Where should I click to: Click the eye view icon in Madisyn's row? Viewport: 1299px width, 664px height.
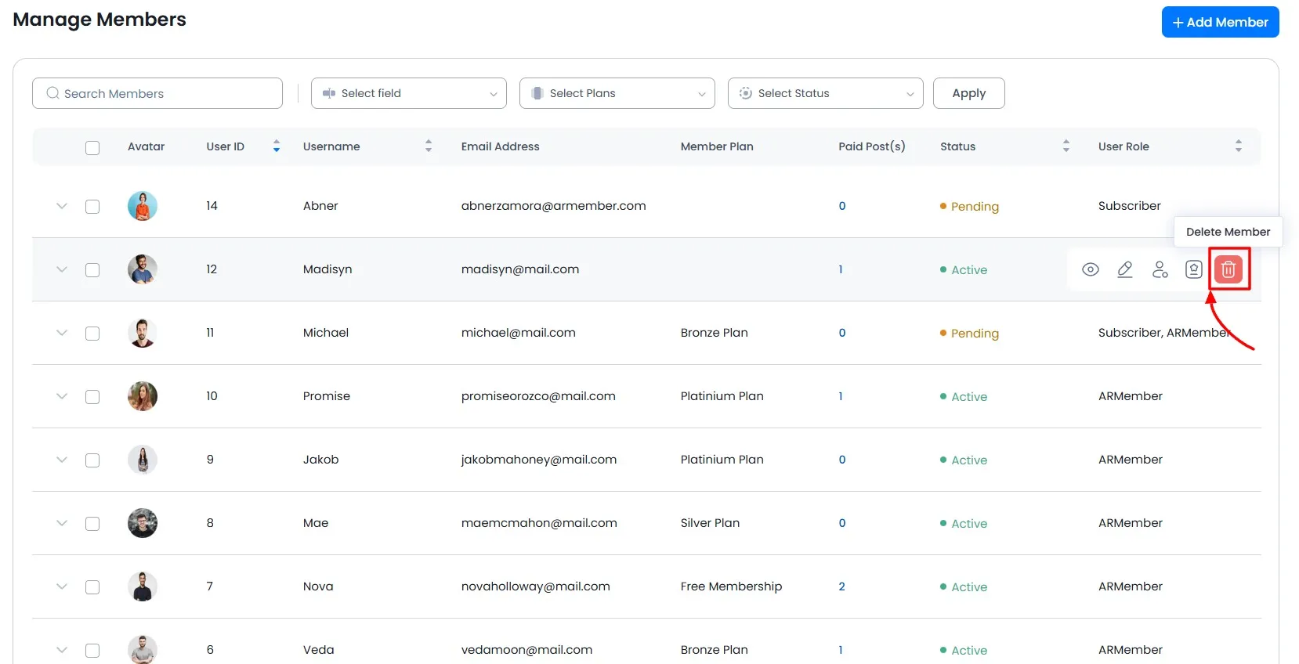pyautogui.click(x=1090, y=269)
